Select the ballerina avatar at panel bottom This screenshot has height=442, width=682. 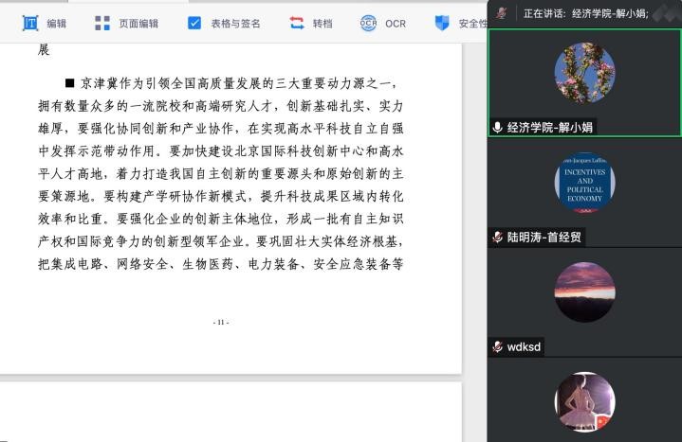pos(584,401)
